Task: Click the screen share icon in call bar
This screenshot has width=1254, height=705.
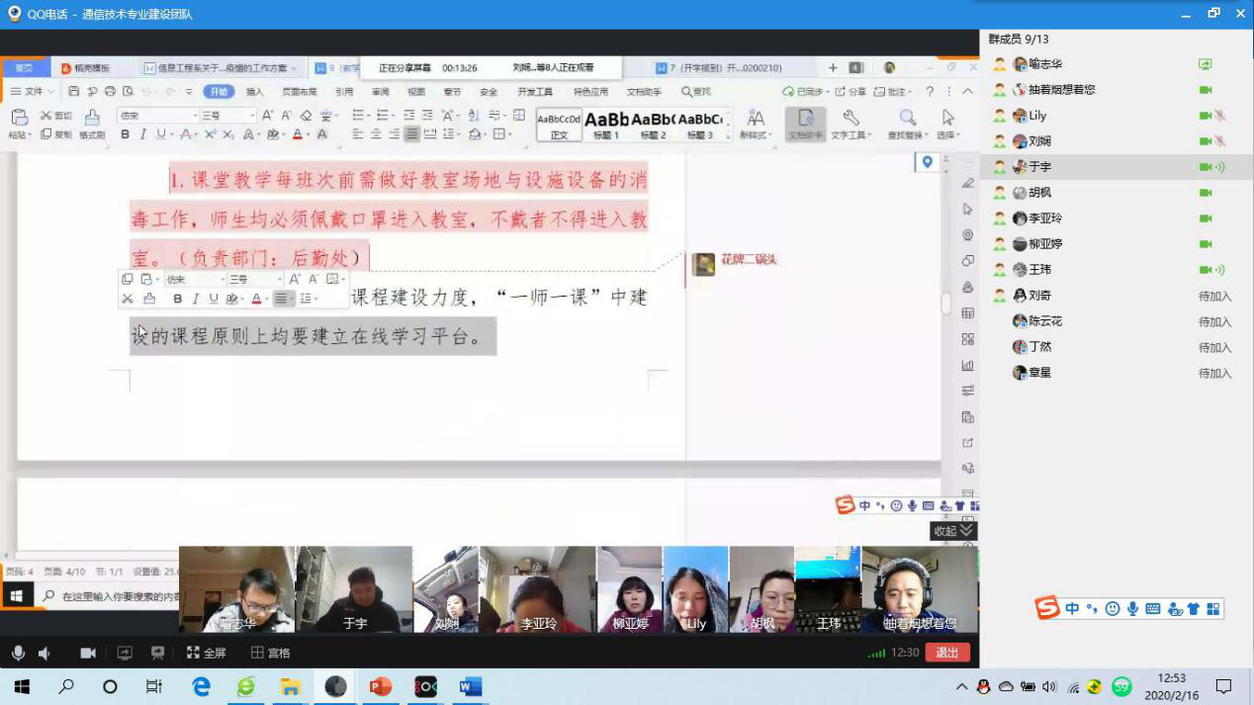Action: tap(125, 654)
